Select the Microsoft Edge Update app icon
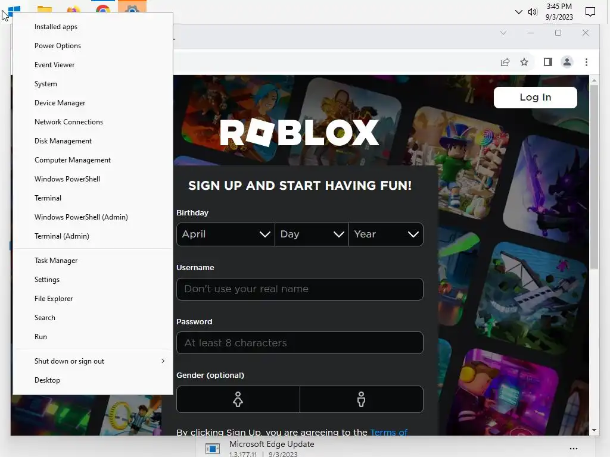The width and height of the screenshot is (610, 457). [x=213, y=449]
